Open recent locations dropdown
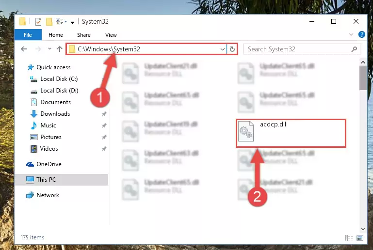Screen dimensions: 373x250 [49, 49]
